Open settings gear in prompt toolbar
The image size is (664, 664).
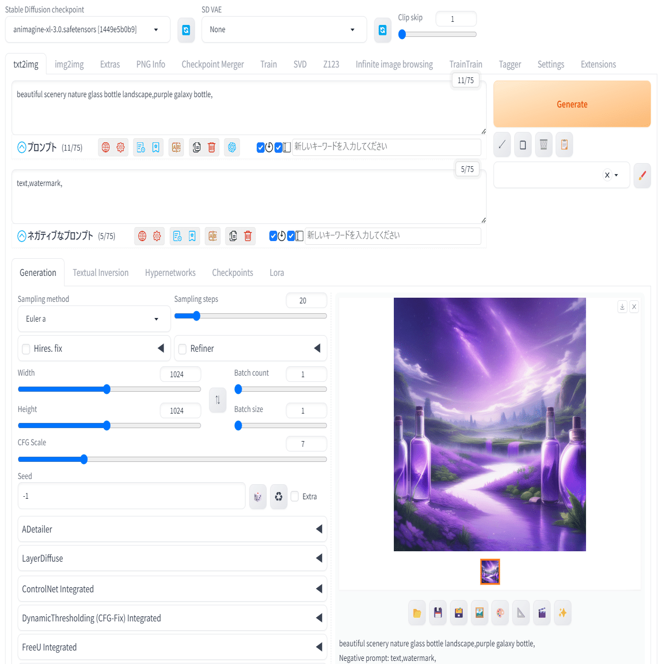point(121,148)
